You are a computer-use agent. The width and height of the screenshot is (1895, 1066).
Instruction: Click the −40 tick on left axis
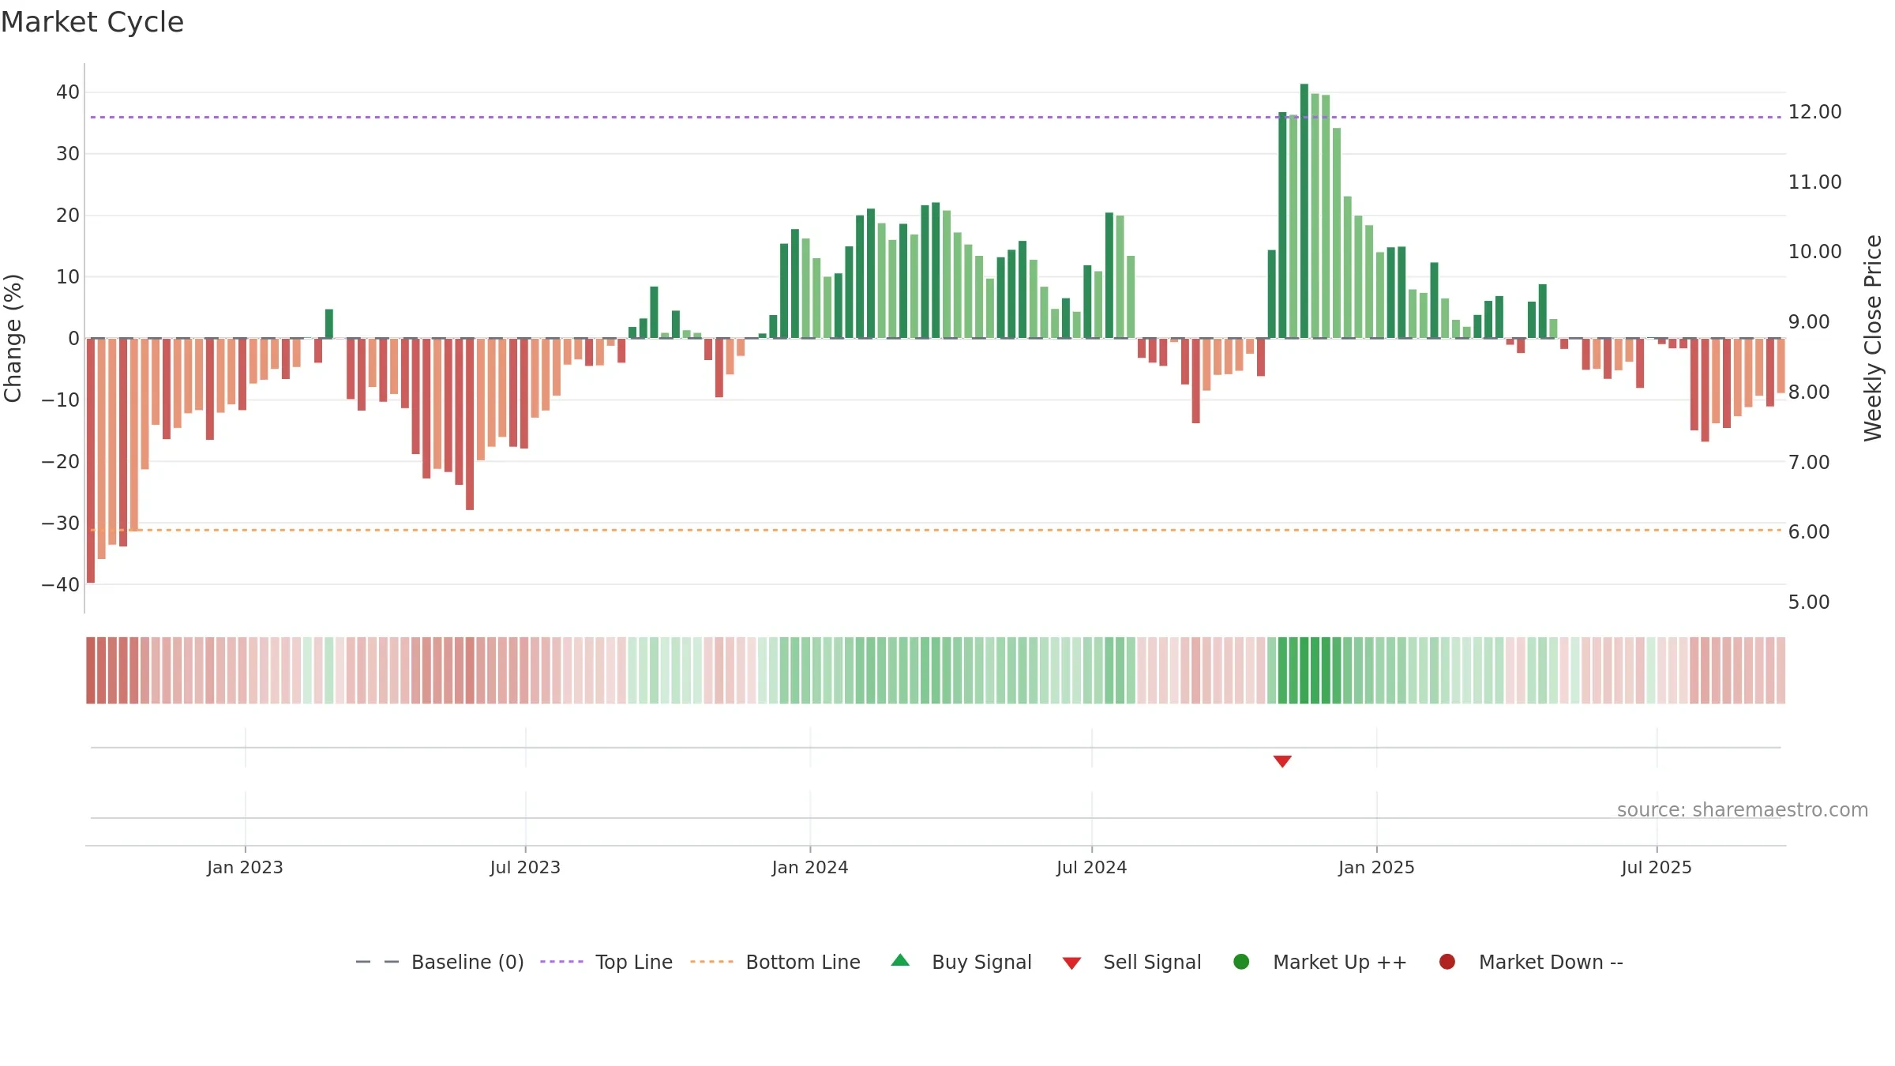[x=61, y=585]
